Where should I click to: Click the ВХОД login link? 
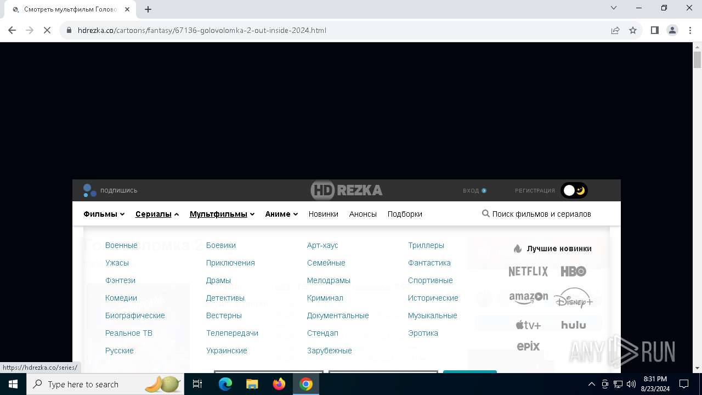474,190
